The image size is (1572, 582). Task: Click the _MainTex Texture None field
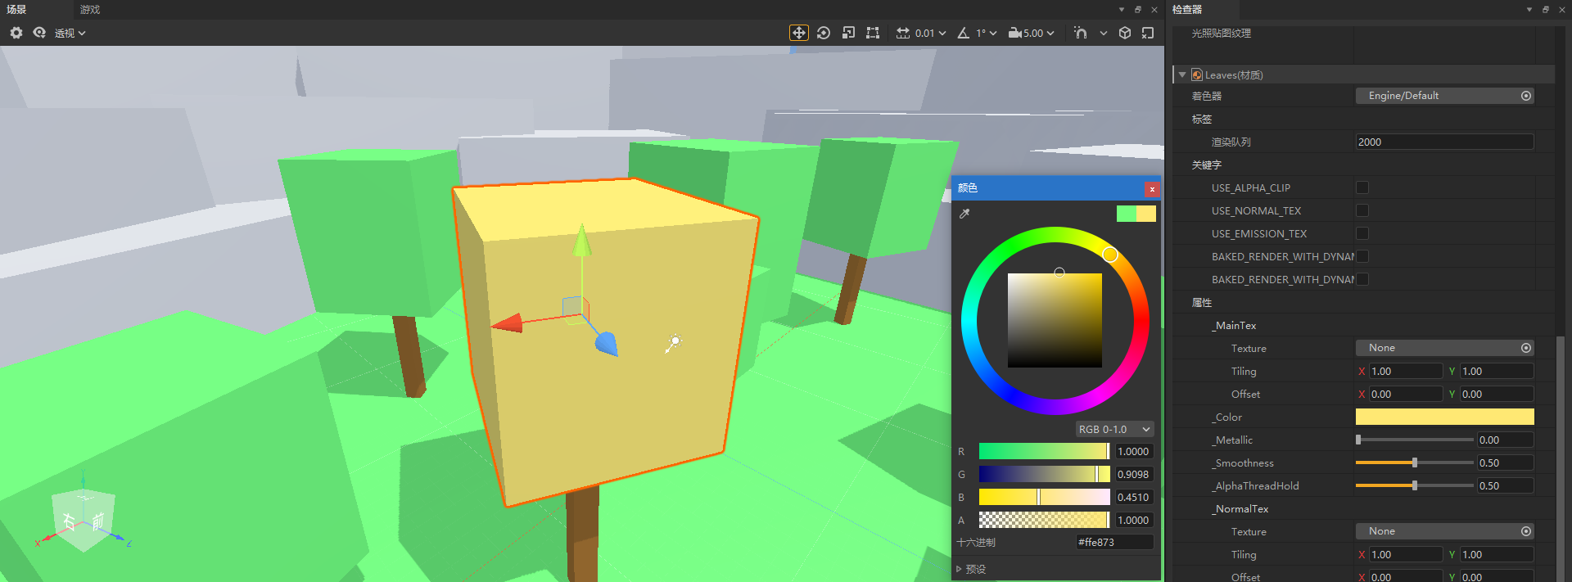point(1445,348)
